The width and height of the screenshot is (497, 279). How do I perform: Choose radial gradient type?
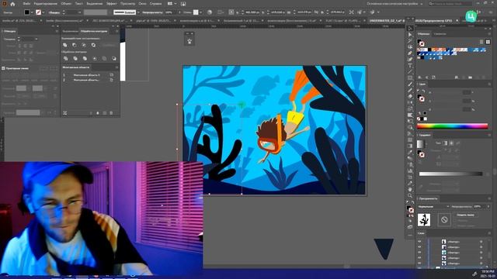[451, 143]
